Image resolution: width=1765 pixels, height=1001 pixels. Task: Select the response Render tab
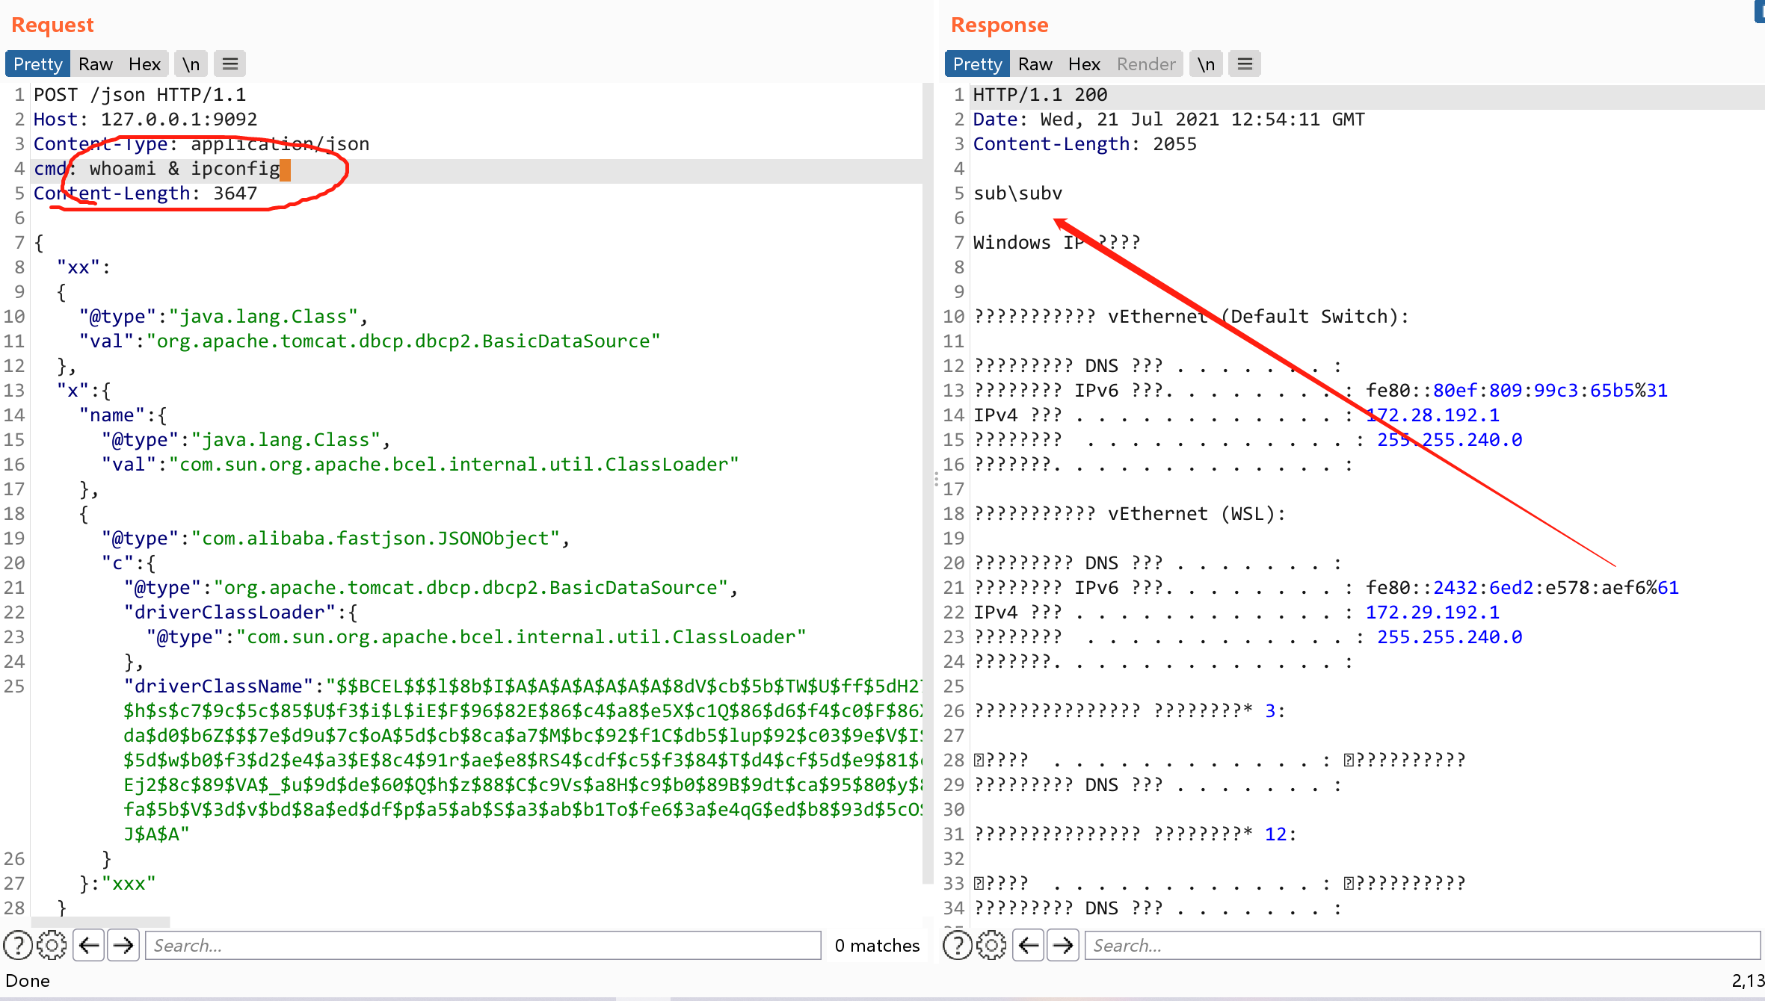point(1146,64)
